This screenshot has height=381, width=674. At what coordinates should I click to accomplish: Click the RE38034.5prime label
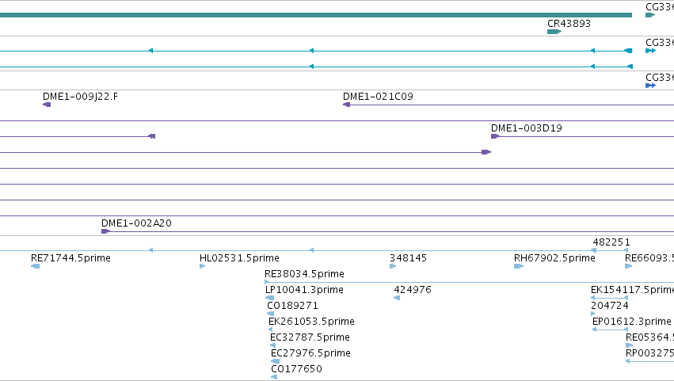304,274
